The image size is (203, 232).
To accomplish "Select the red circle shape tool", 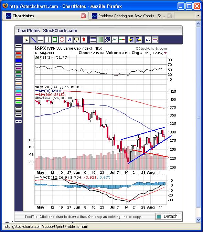I will (x=62, y=40).
